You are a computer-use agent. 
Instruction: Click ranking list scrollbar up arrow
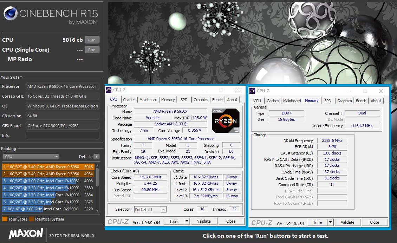(97, 166)
